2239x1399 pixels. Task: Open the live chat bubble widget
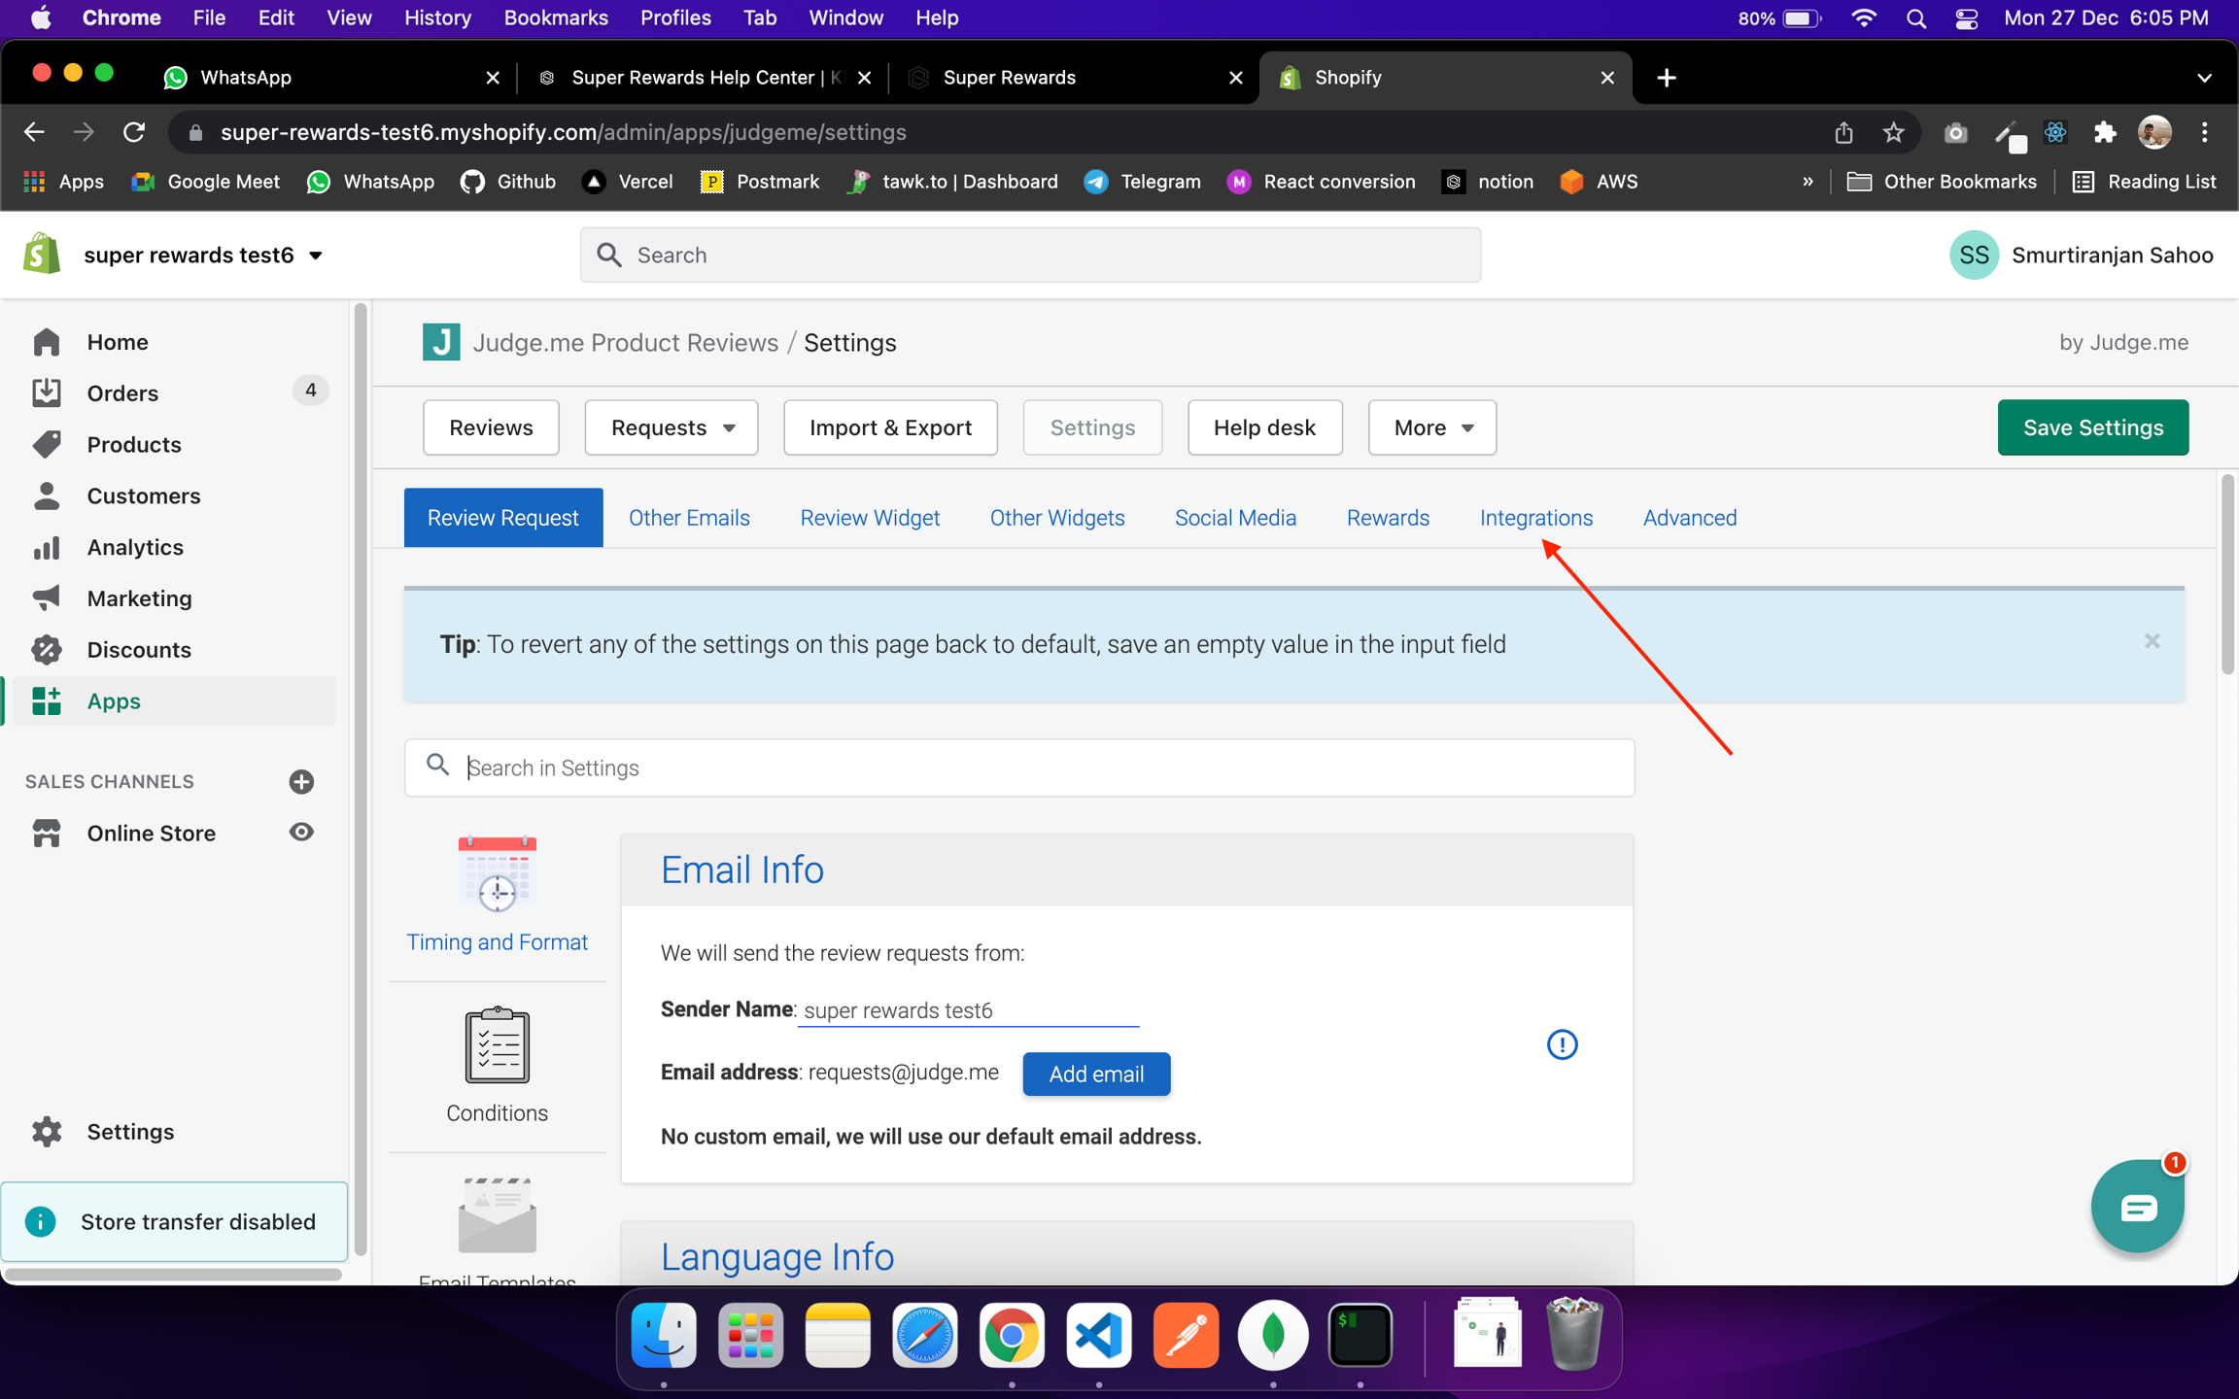point(2137,1207)
